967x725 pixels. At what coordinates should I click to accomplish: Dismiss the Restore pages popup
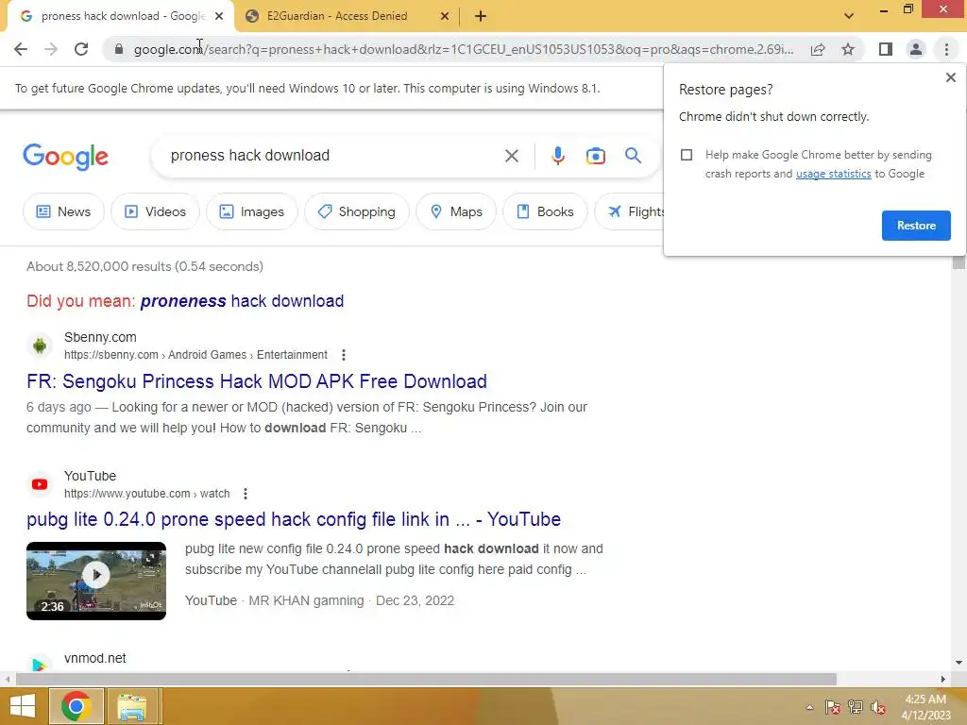(x=950, y=77)
